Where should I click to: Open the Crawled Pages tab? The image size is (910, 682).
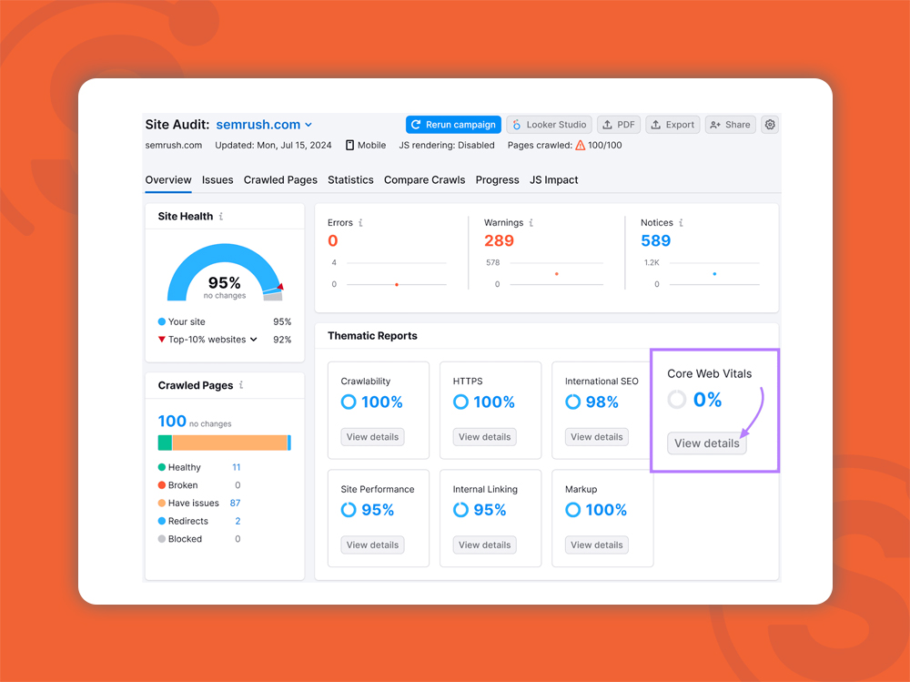[280, 180]
